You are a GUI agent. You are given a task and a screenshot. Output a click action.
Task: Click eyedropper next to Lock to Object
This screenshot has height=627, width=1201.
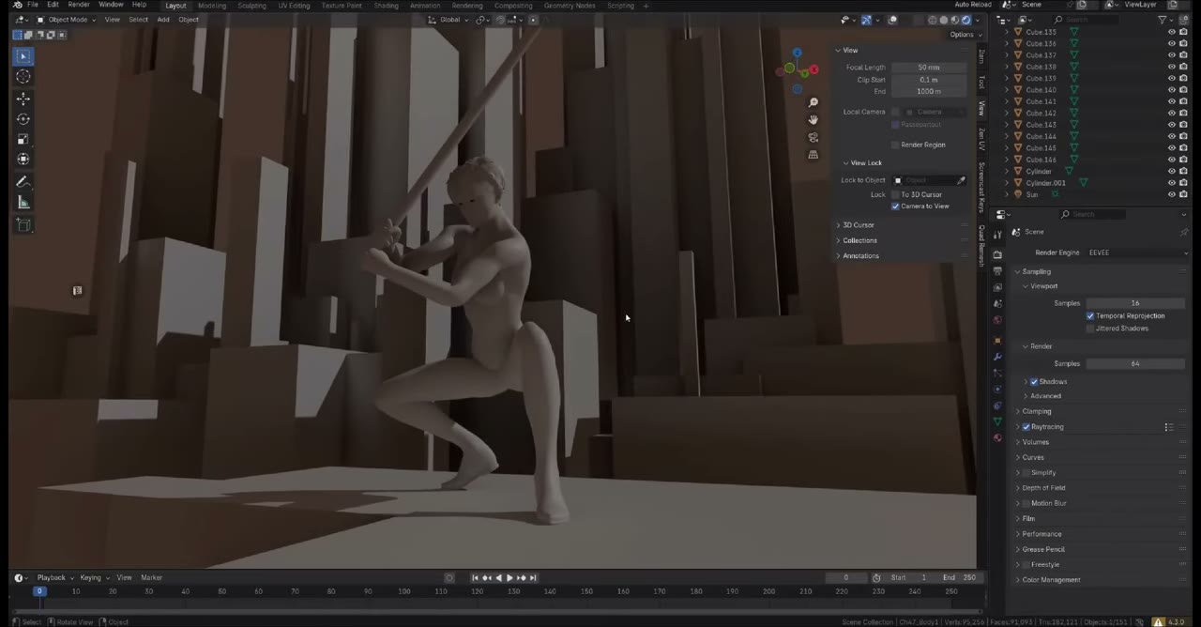[x=961, y=180]
